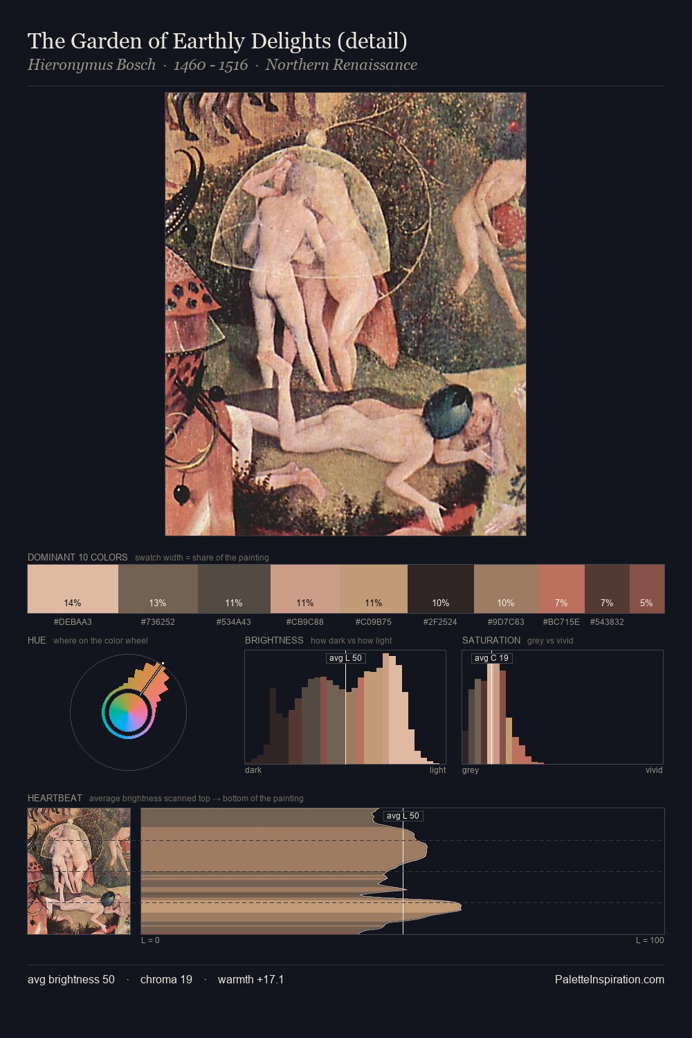Click the '#534A43' hex code label
Image resolution: width=692 pixels, height=1038 pixels.
pyautogui.click(x=233, y=621)
